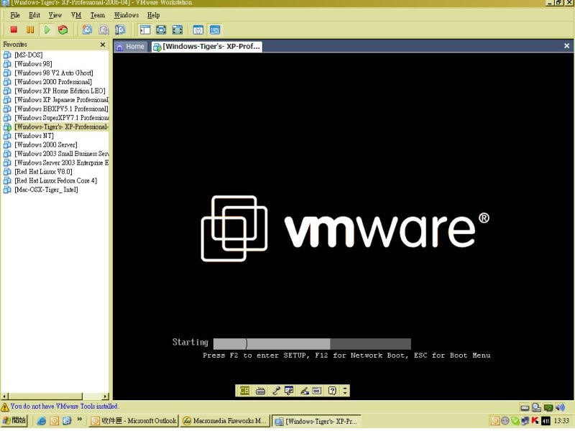Open the Windows Start button
The width and height of the screenshot is (575, 431).
click(14, 420)
